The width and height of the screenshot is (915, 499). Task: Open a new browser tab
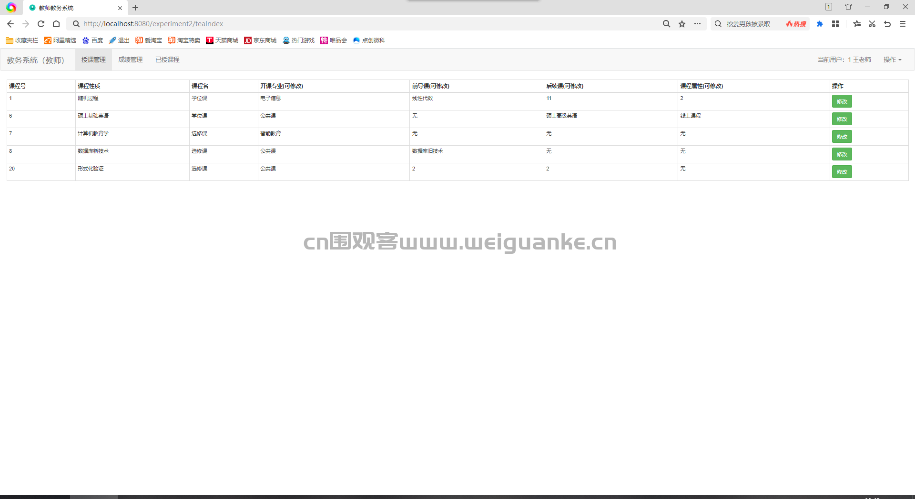(135, 8)
